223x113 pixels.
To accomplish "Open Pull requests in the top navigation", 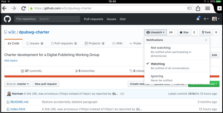I will [x=93, y=19].
